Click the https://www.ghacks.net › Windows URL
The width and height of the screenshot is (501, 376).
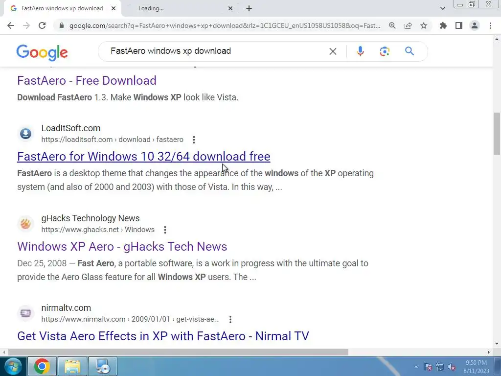pyautogui.click(x=98, y=230)
